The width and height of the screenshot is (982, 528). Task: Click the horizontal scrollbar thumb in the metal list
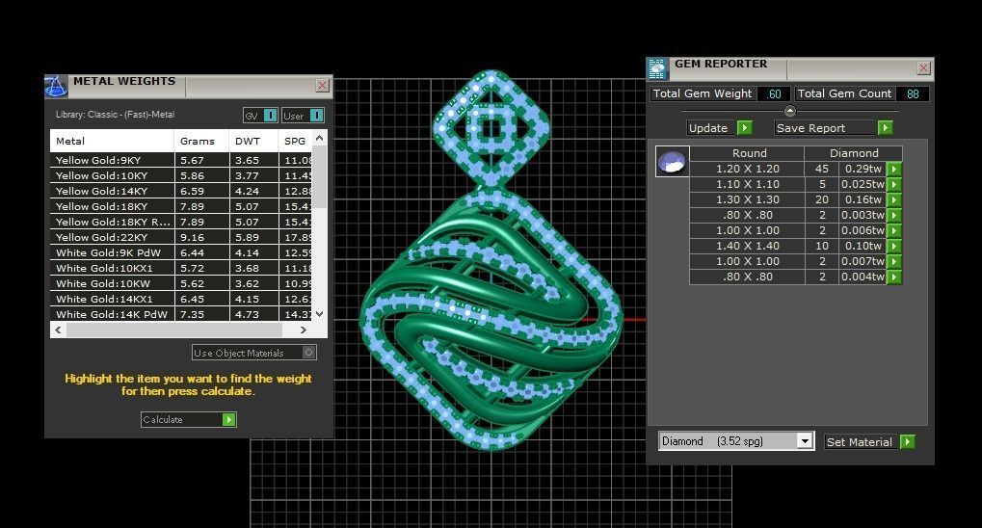(173, 330)
